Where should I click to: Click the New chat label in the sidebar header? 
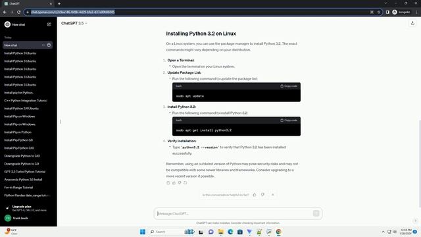point(18,24)
